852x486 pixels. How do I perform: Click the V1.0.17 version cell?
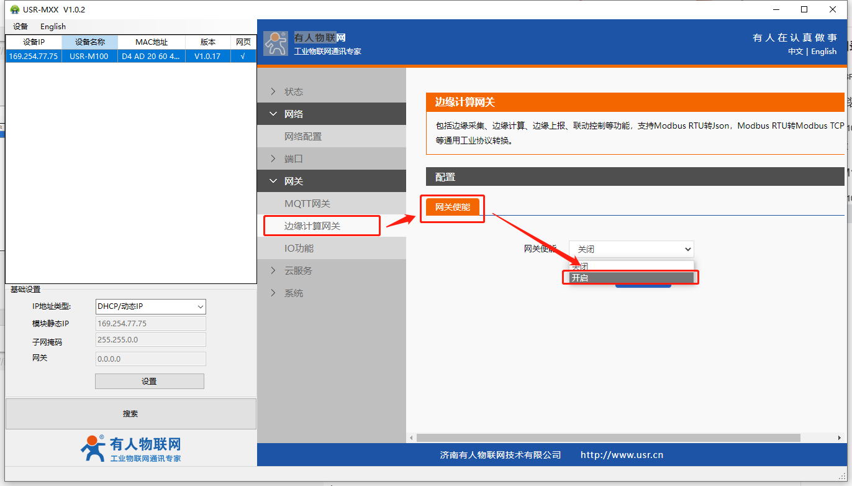point(207,56)
